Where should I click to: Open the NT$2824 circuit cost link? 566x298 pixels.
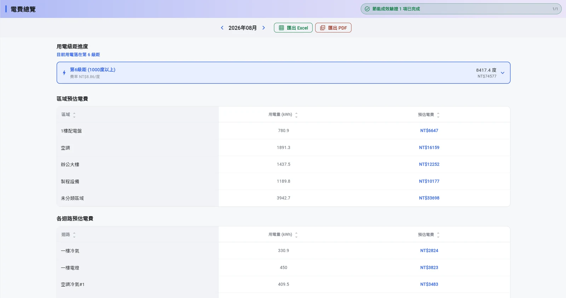(x=429, y=251)
